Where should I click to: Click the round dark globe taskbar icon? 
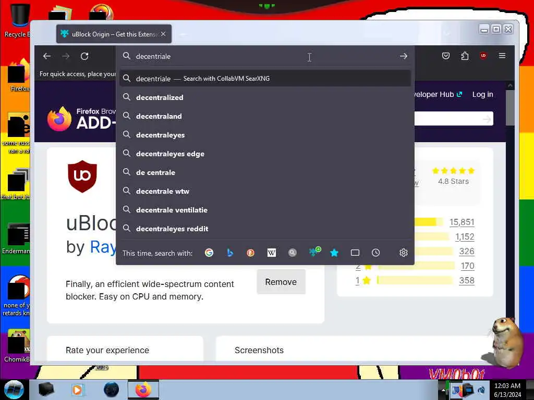[x=111, y=390]
